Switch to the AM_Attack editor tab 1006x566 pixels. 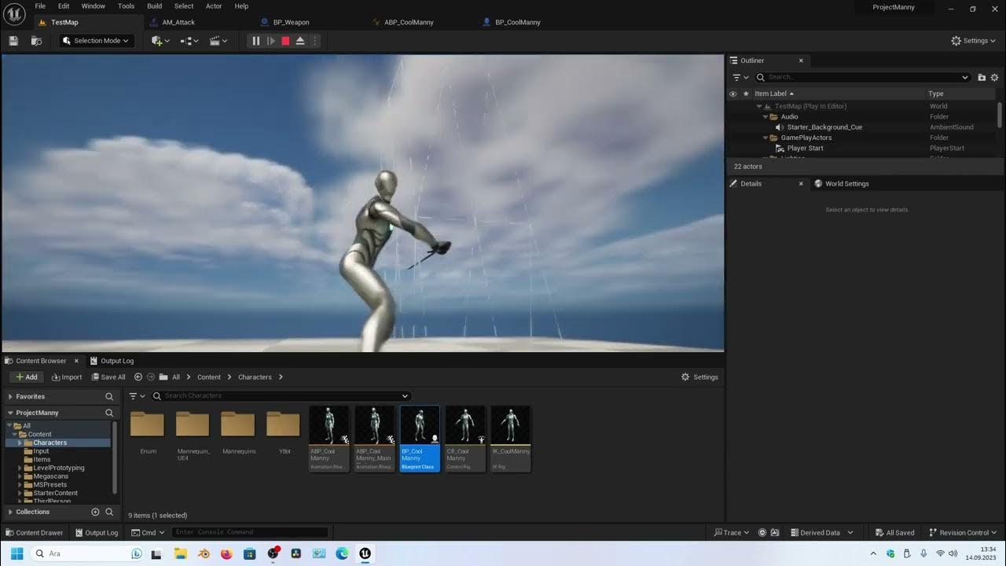tap(178, 22)
